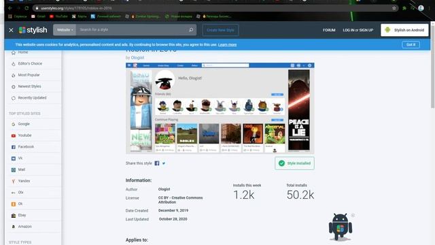435x245 pixels.
Task: Click LOG IN or SIGN UP
Action: pyautogui.click(x=358, y=30)
